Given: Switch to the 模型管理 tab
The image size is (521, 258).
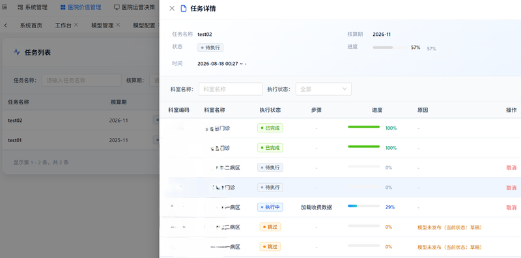Looking at the screenshot, I should tap(102, 25).
